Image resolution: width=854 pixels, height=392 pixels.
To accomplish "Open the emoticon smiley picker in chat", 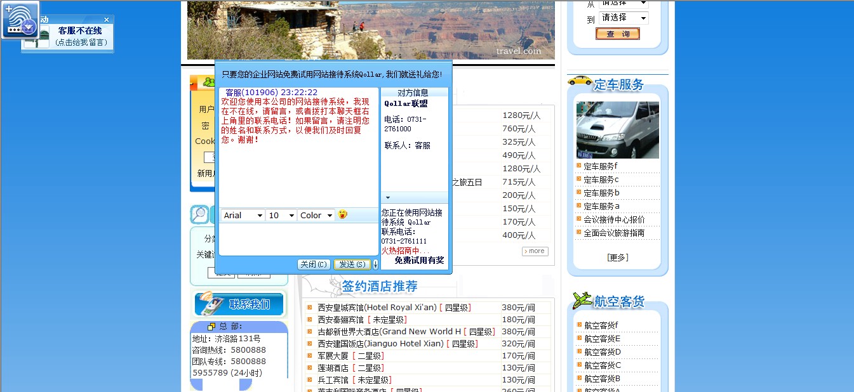I will (x=343, y=214).
